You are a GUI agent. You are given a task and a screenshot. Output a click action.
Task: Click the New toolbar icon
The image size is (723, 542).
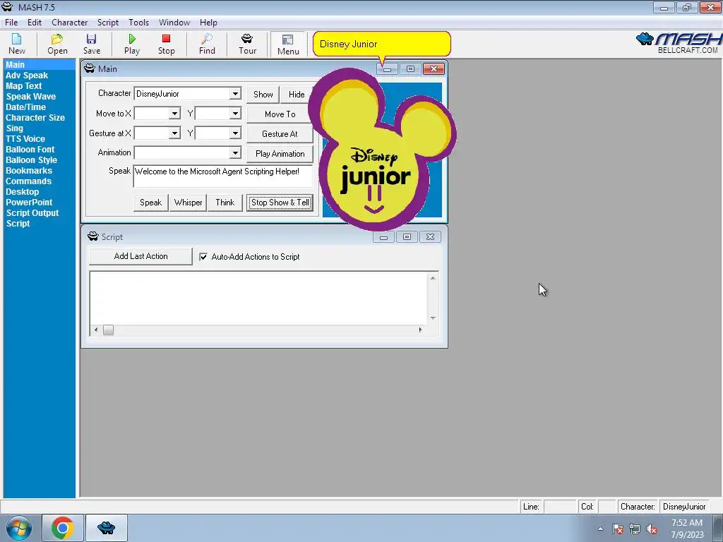point(17,44)
